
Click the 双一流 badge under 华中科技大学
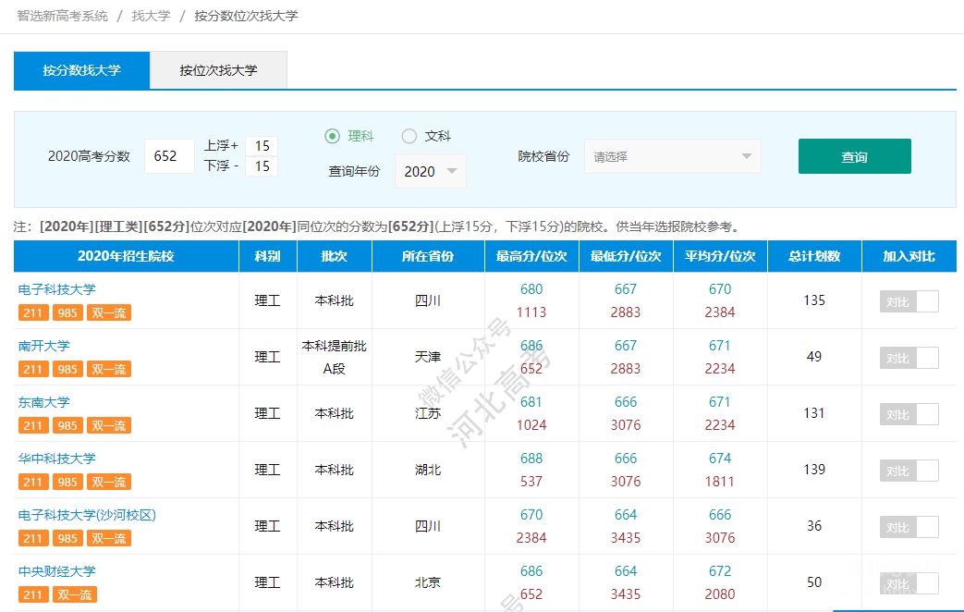coord(109,482)
